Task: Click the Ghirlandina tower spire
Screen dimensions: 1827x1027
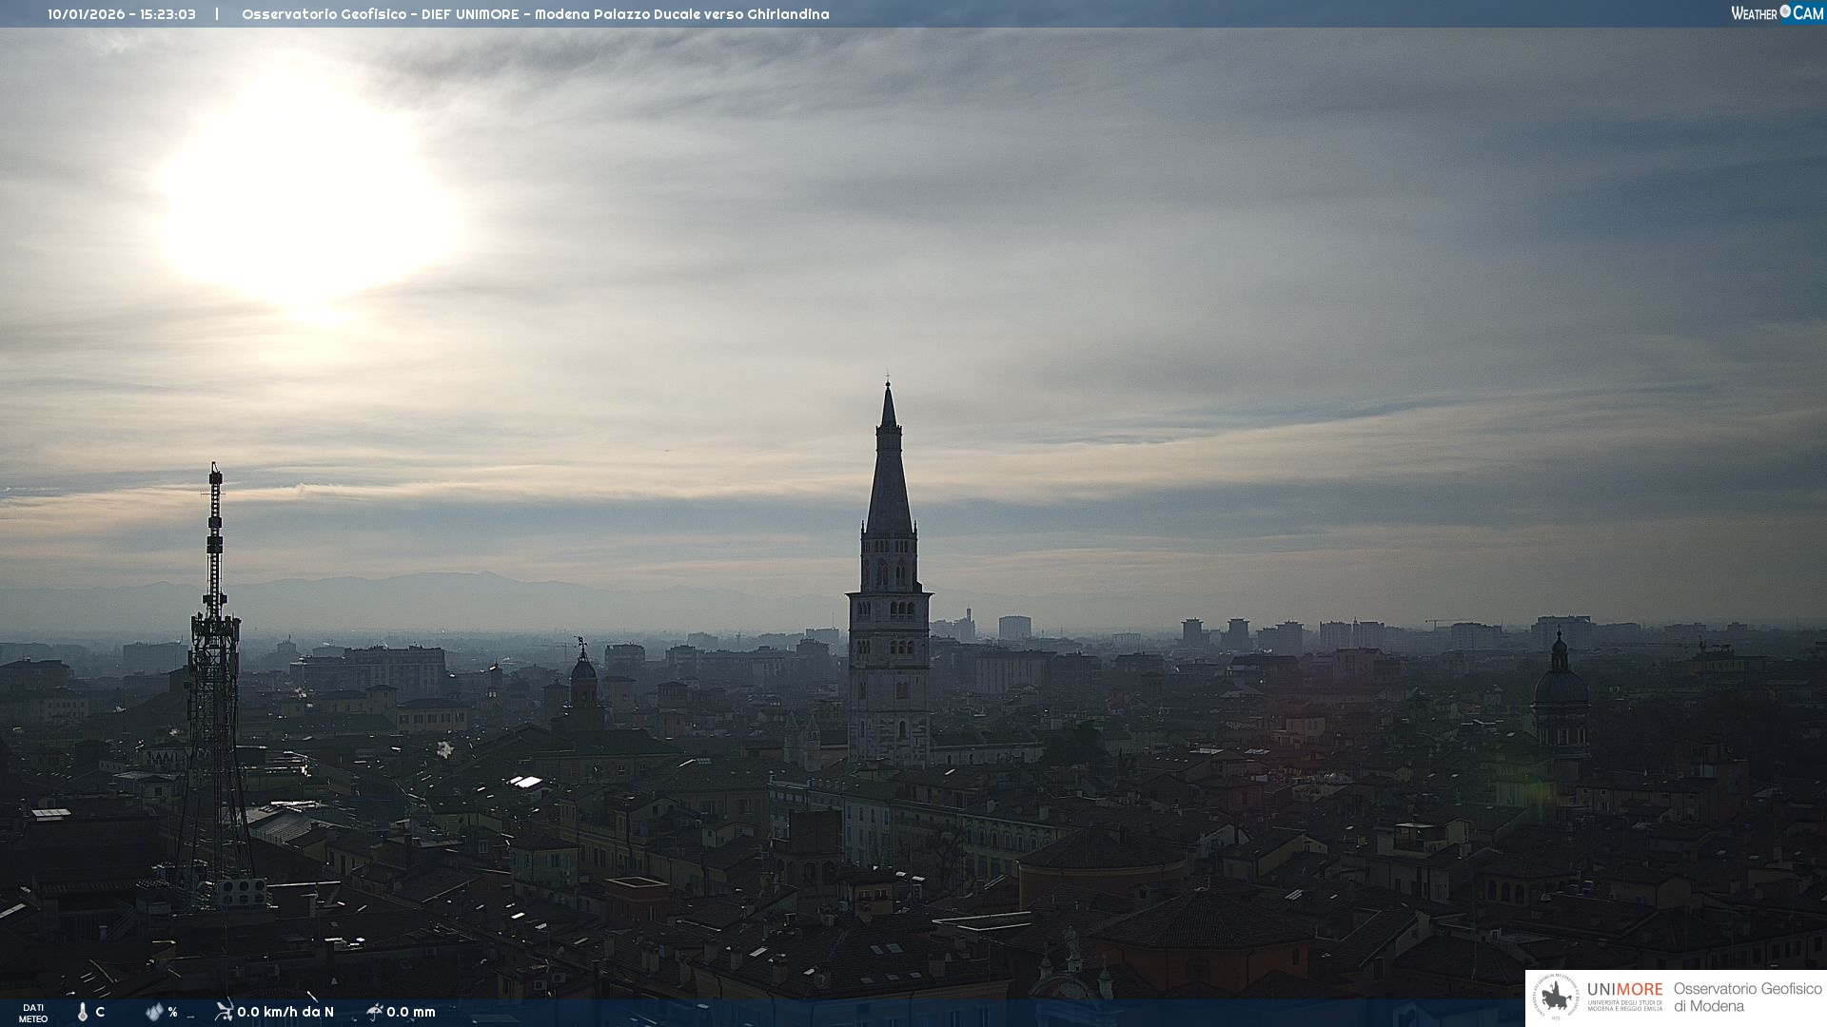Action: click(x=889, y=456)
